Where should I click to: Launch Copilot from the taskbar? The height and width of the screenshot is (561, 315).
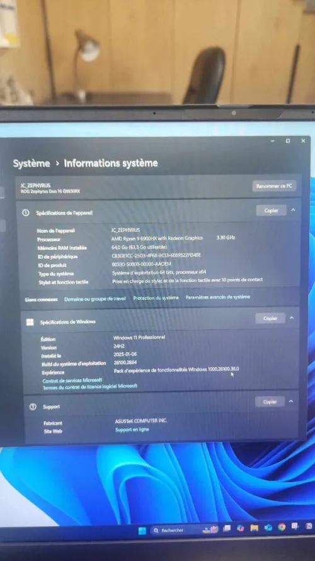click(241, 528)
